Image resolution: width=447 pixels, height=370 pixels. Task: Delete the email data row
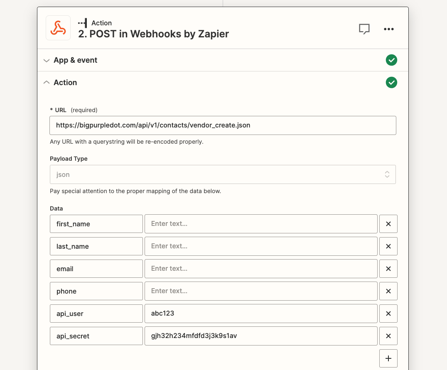(388, 269)
